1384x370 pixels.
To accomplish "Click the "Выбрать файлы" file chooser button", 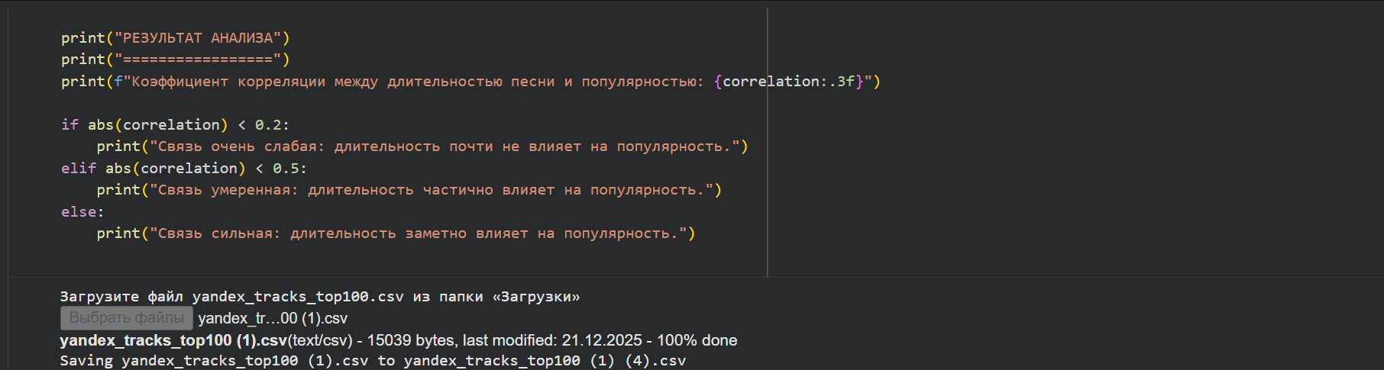I will coord(127,318).
